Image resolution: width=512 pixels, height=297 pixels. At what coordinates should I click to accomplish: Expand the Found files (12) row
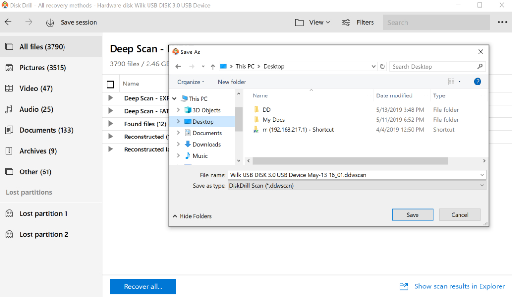(110, 123)
